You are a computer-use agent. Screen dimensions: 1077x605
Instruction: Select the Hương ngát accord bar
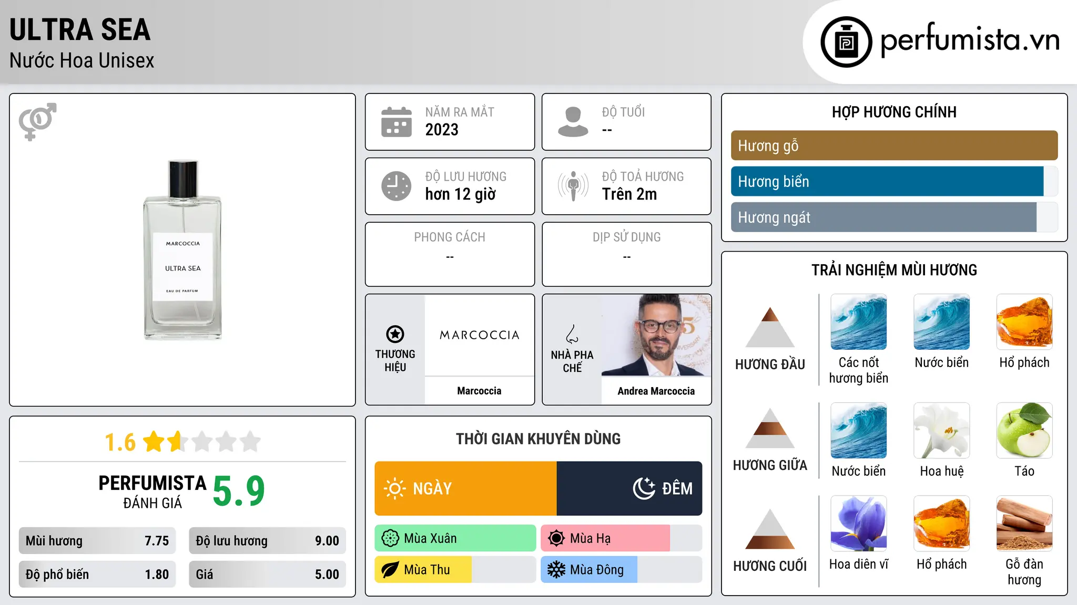(894, 217)
